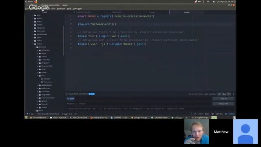Select the Navbarbutton folder icon

coord(40,85)
